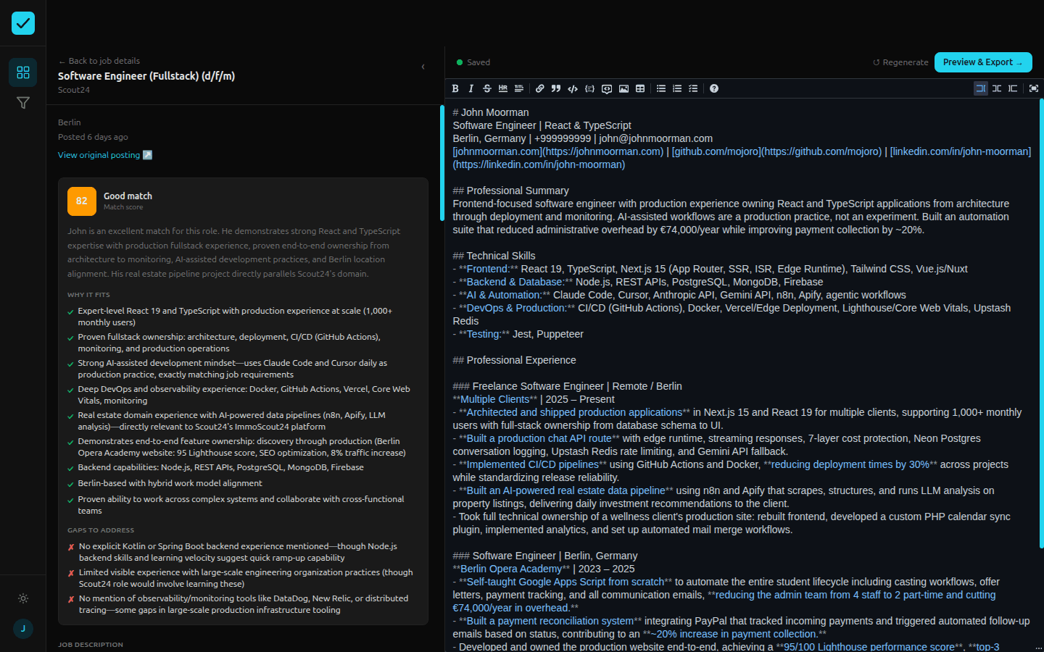Viewport: 1044px width, 652px height.
Task: Insert a hyperlink using the link icon
Action: (x=540, y=88)
